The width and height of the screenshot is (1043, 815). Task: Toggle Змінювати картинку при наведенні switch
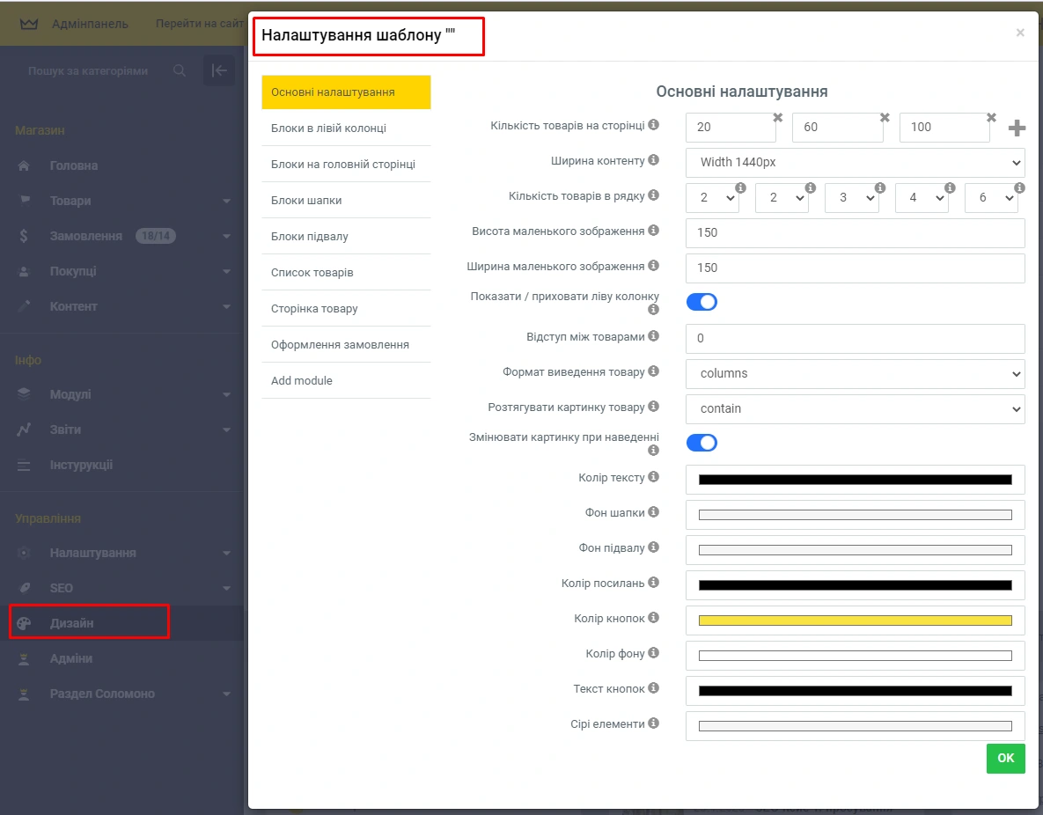coord(701,443)
